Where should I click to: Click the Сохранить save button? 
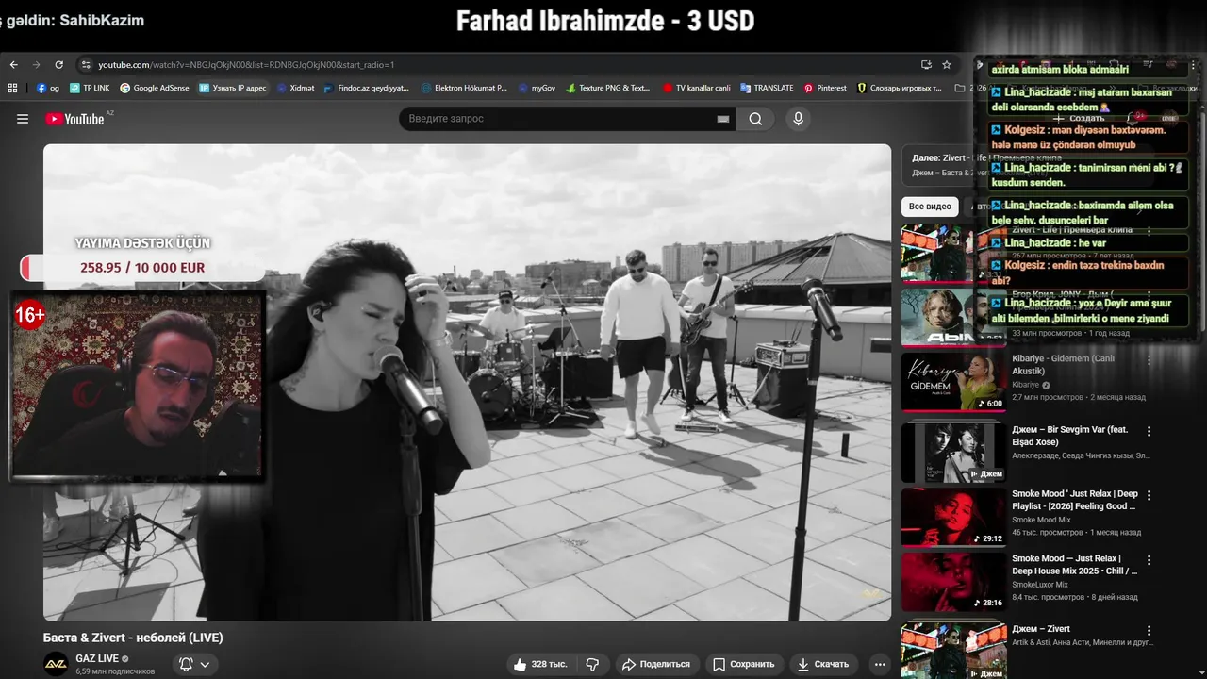pos(743,664)
